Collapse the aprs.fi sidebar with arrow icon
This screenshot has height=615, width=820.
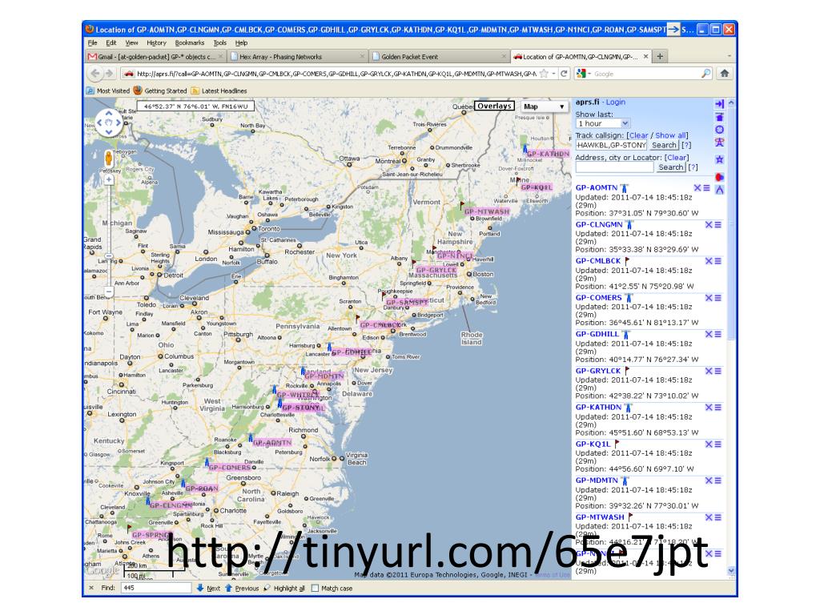[720, 104]
